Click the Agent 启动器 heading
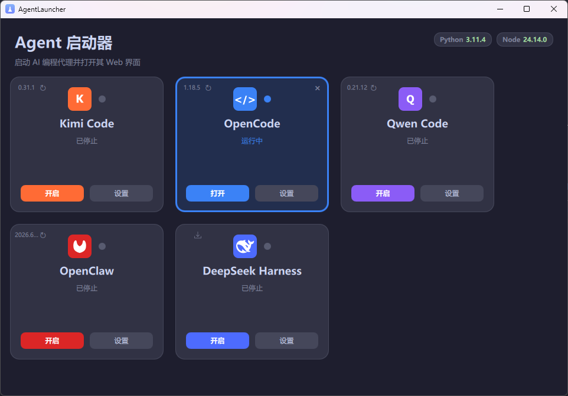The width and height of the screenshot is (568, 396). (64, 42)
